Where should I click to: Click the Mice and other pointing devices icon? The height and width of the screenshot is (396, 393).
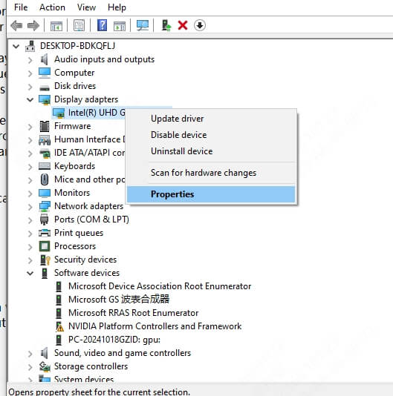click(x=45, y=179)
